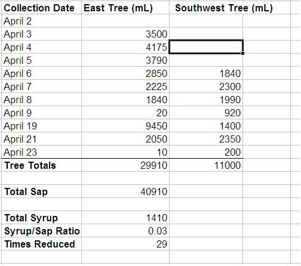Viewport: 301px width, 266px height.
Task: Click the 'Total Syrup' label cell
Action: pos(41,218)
